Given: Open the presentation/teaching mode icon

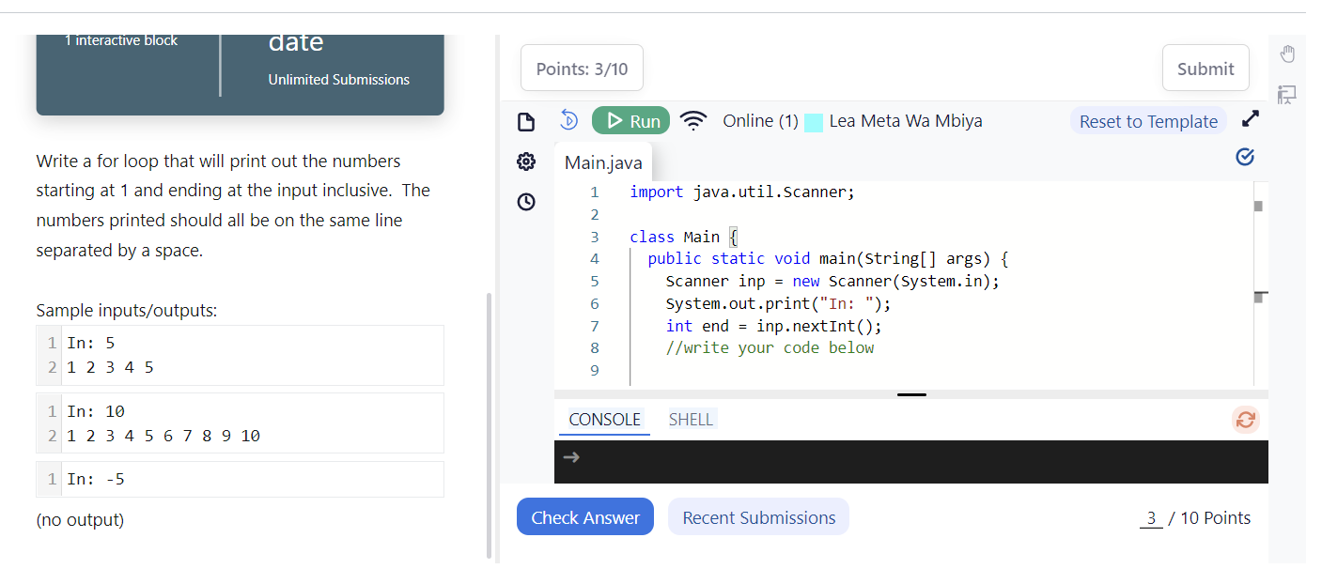Looking at the screenshot, I should (1287, 95).
